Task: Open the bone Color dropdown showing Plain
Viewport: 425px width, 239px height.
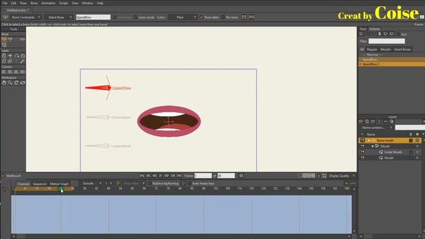Action: click(x=183, y=17)
